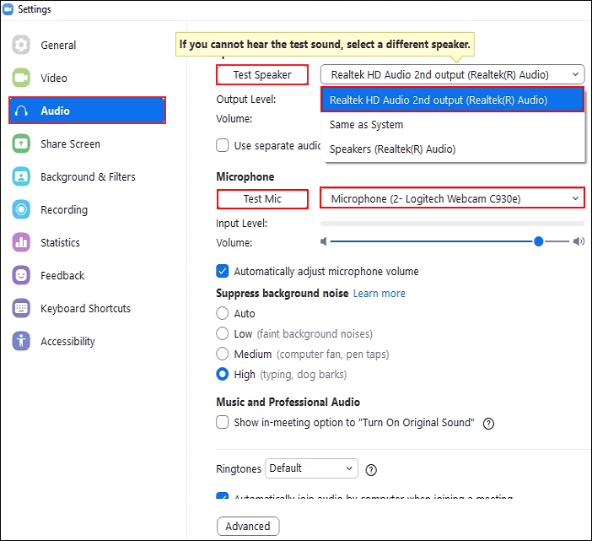The height and width of the screenshot is (541, 592).
Task: Select the Share Screen icon
Action: pyautogui.click(x=22, y=144)
